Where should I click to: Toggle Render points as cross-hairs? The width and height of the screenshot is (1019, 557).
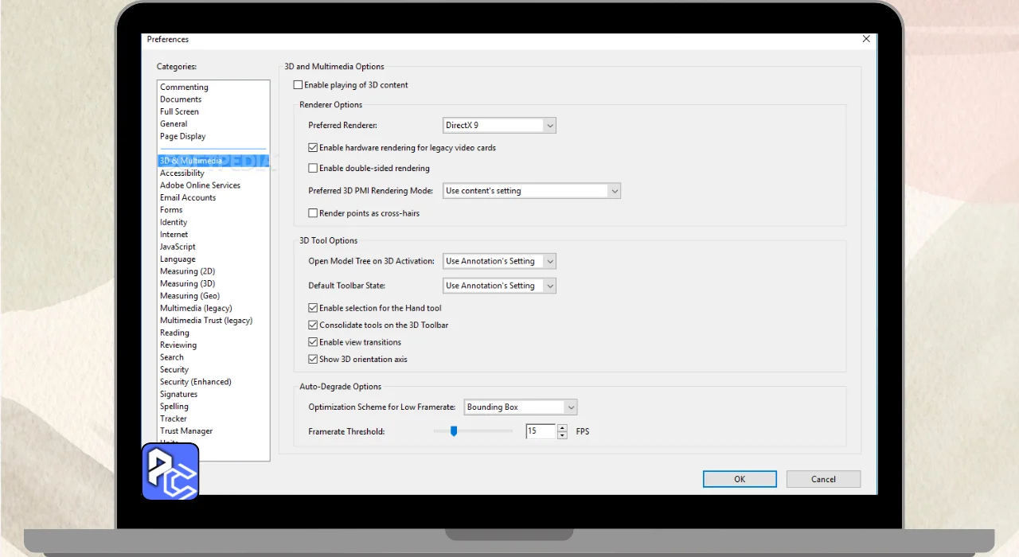pyautogui.click(x=313, y=213)
